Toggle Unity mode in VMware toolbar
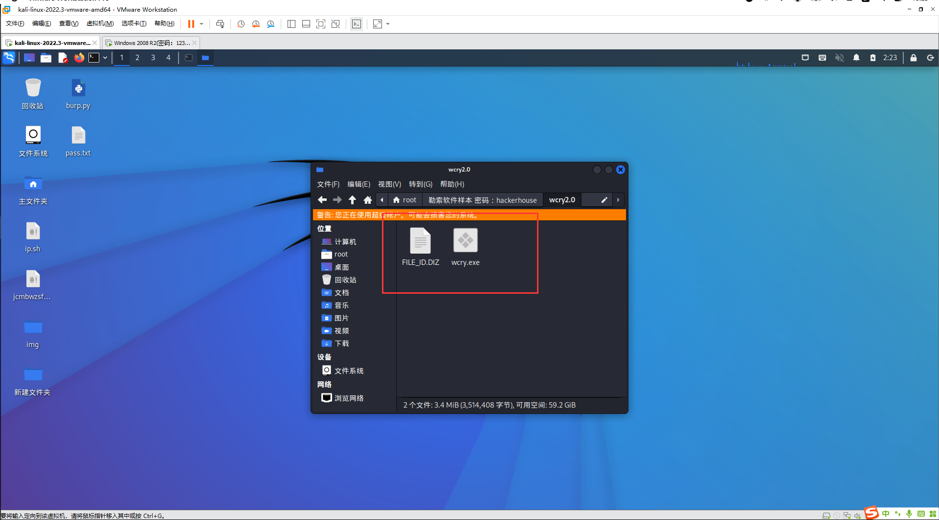 (335, 24)
